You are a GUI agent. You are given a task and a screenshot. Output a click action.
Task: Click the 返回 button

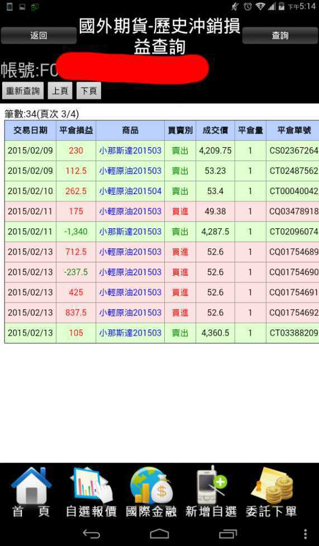(39, 35)
